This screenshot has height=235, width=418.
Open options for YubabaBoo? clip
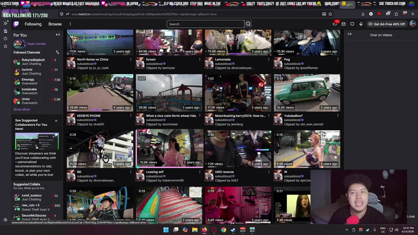[x=338, y=116]
